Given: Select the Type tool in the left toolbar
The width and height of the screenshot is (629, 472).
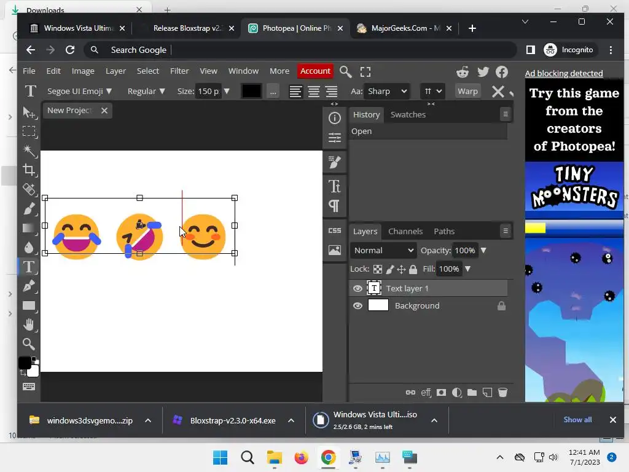Looking at the screenshot, I should tap(29, 267).
